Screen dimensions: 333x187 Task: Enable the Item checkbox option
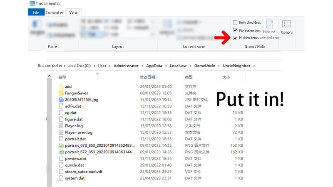click(235, 22)
